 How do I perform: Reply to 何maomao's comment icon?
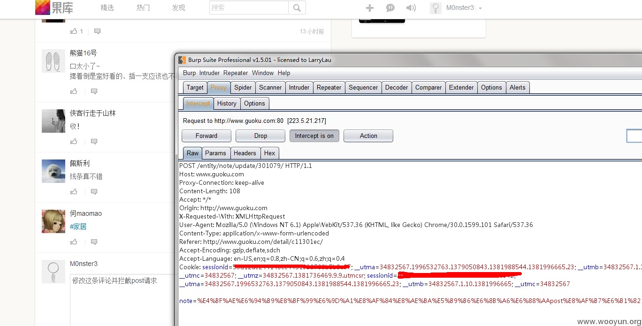(x=94, y=242)
